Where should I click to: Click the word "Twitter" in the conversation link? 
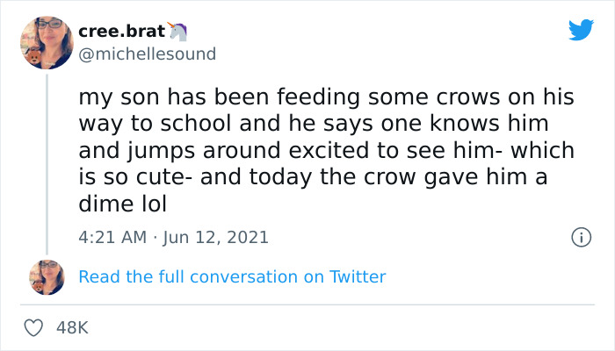pyautogui.click(x=358, y=276)
